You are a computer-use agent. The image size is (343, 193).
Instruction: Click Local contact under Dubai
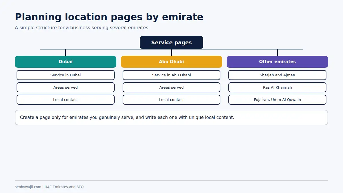pyautogui.click(x=65, y=100)
